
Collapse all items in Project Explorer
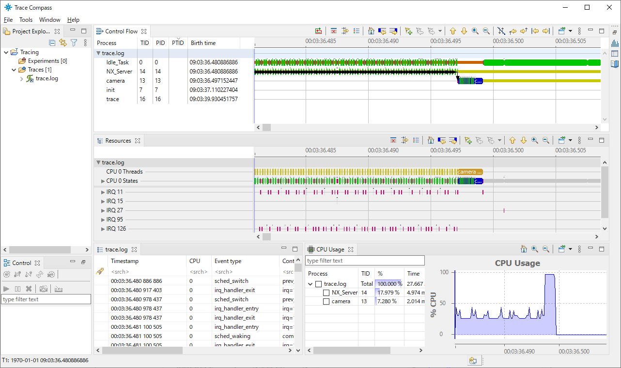click(52, 43)
